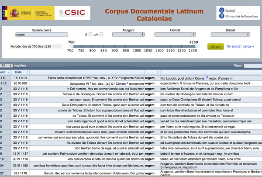Click text 'omnibus hominibus quod hec sunt concambia'
262x177 pixels.
89,166
